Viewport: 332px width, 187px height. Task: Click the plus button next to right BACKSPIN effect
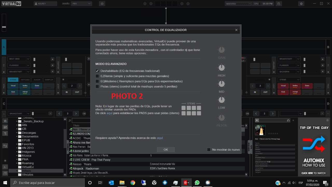[323, 72]
